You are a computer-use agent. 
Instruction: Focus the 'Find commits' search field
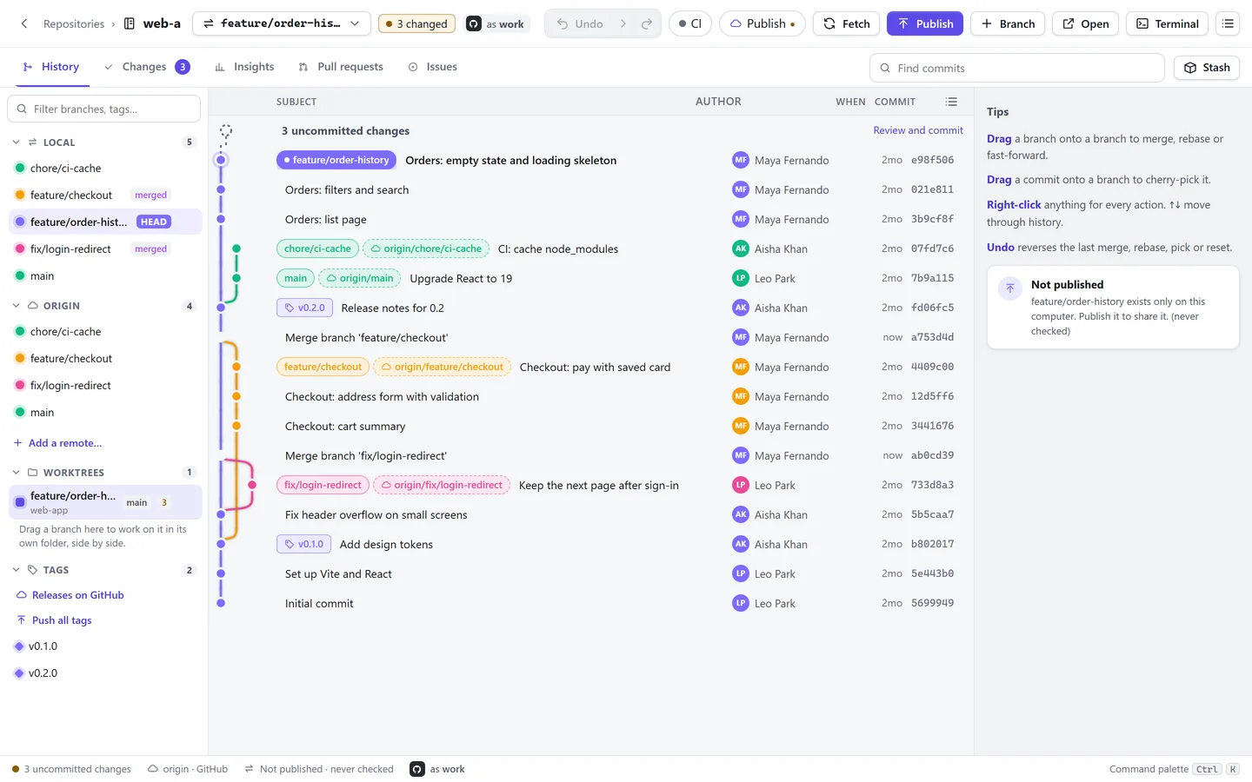(1017, 68)
